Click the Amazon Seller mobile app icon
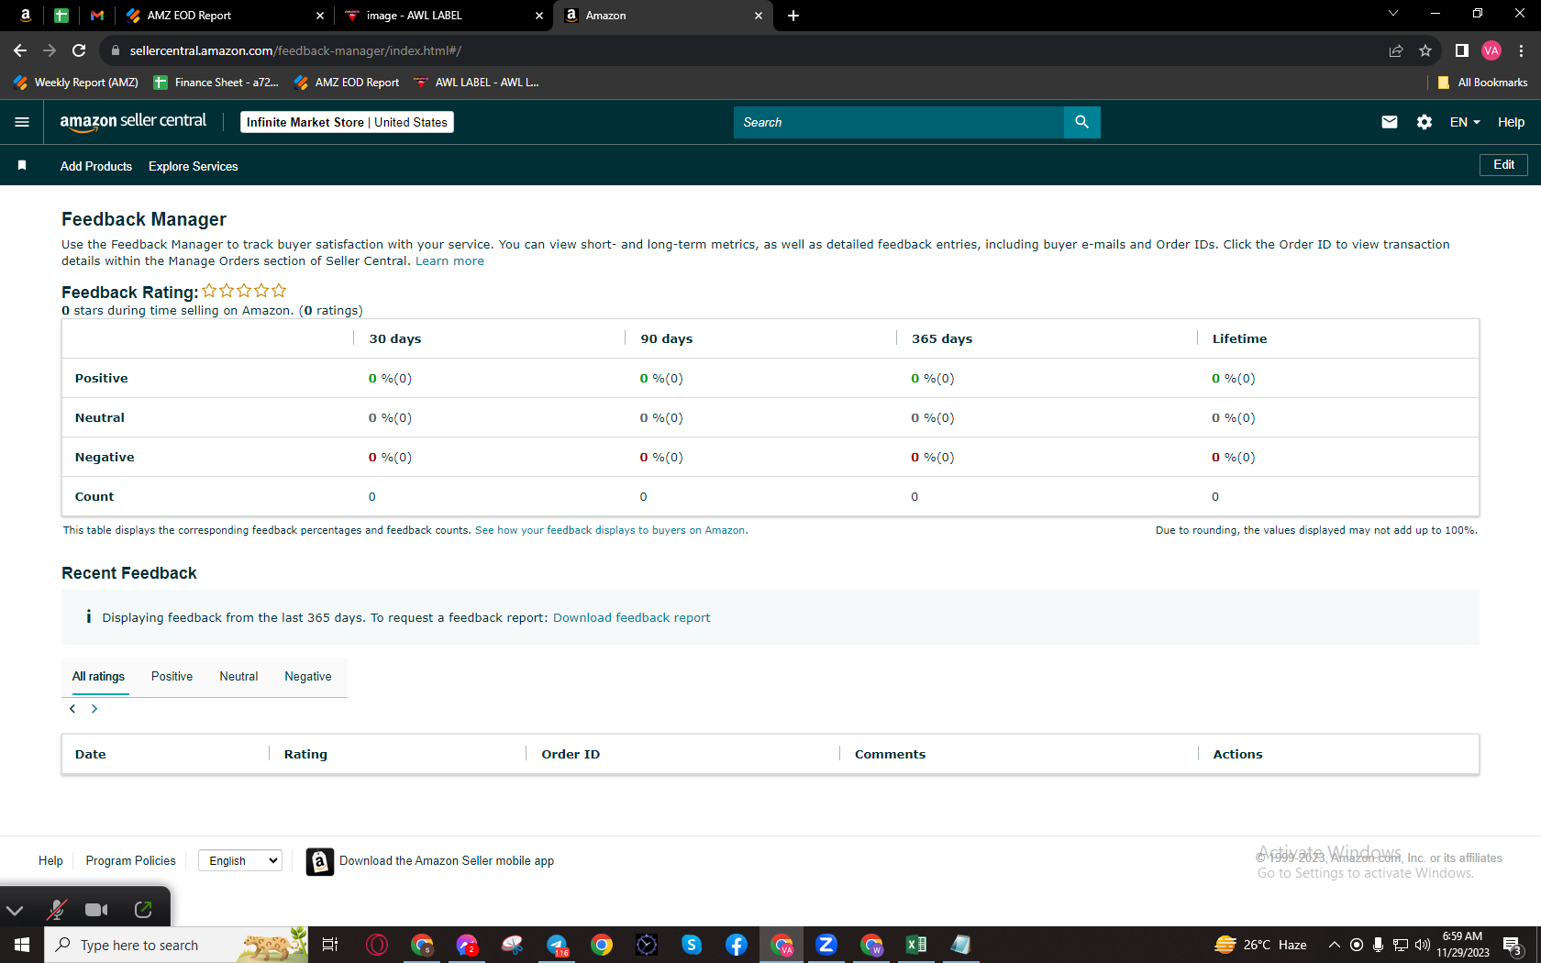The height and width of the screenshot is (963, 1541). (x=319, y=861)
